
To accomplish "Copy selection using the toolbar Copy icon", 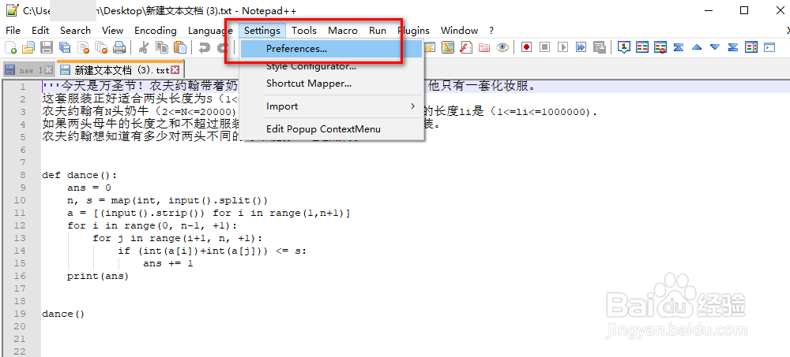I will pyautogui.click(x=162, y=48).
